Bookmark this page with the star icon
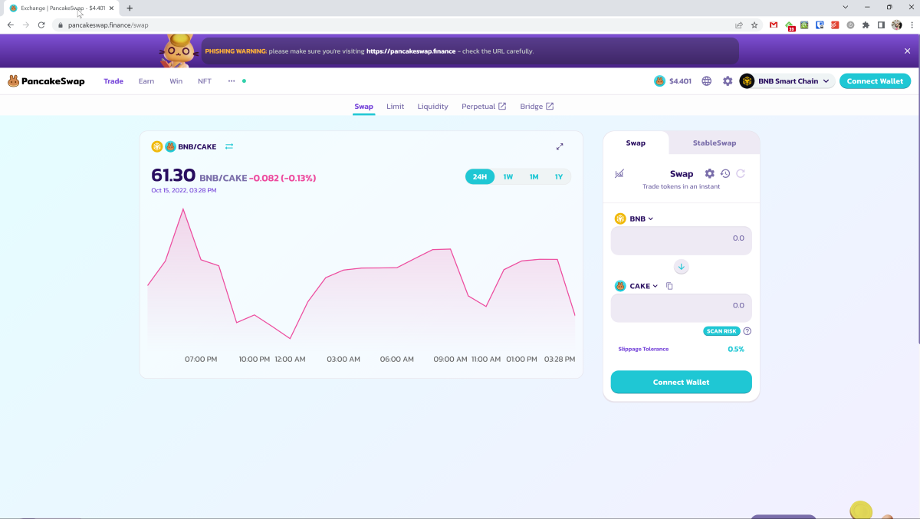Viewport: 920px width, 519px height. coord(754,25)
